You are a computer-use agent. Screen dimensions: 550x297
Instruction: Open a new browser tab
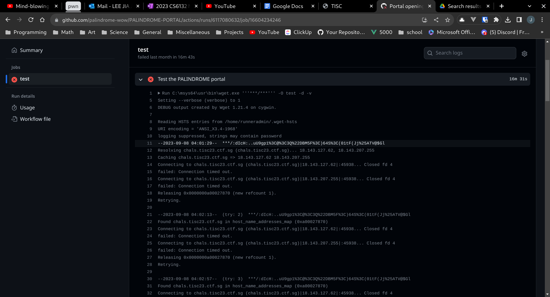pyautogui.click(x=502, y=6)
